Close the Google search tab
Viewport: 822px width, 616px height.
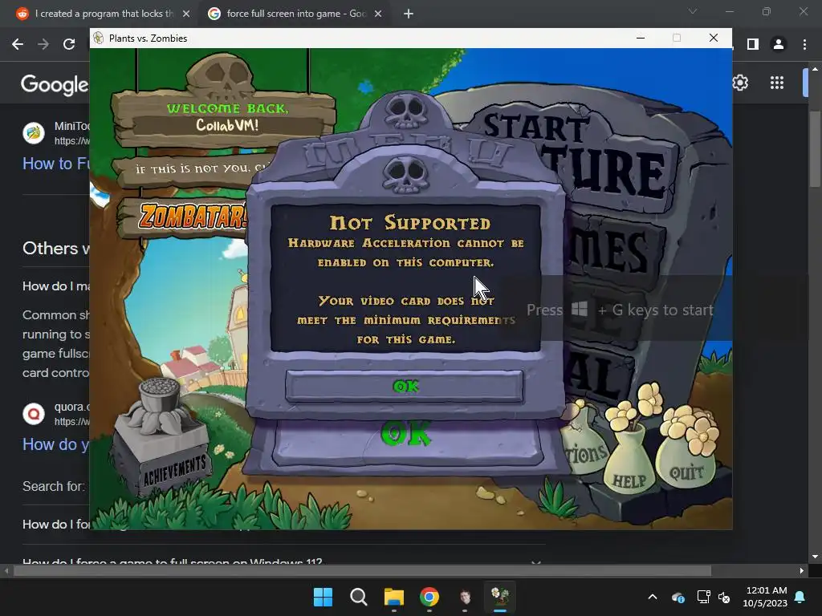tap(378, 14)
